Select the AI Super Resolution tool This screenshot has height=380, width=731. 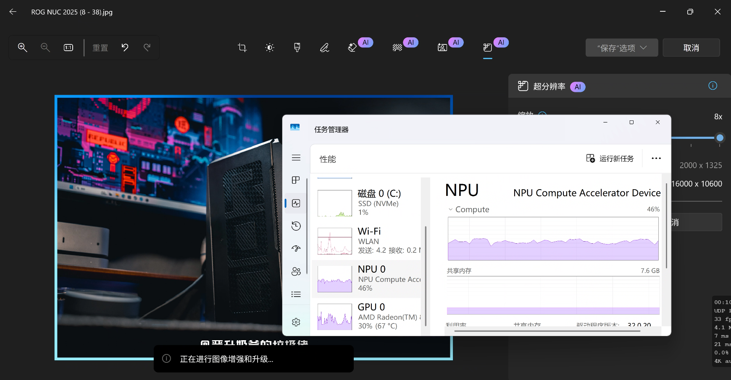pos(488,47)
